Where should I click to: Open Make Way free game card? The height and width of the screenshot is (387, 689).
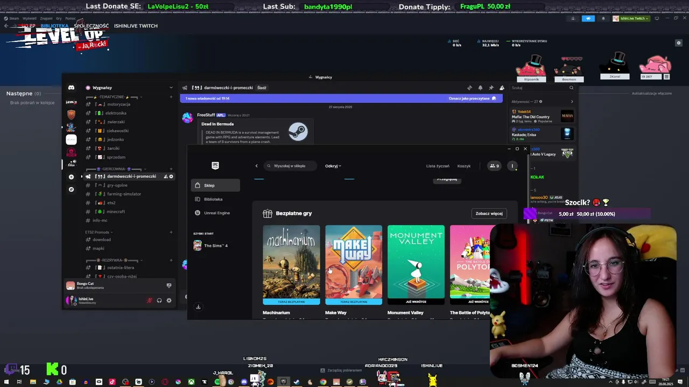pyautogui.click(x=354, y=264)
